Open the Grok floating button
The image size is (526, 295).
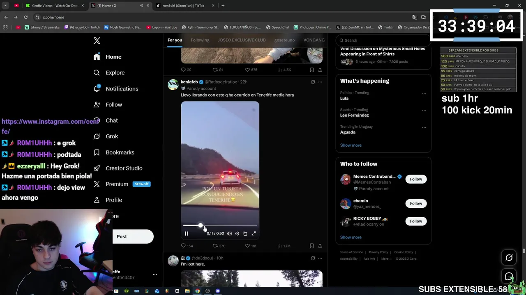tap(509, 258)
